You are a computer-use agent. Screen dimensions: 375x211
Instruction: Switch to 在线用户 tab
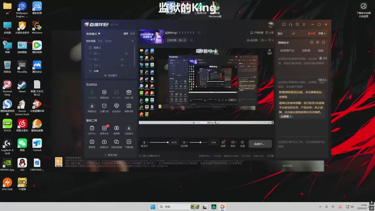pyautogui.click(x=287, y=51)
